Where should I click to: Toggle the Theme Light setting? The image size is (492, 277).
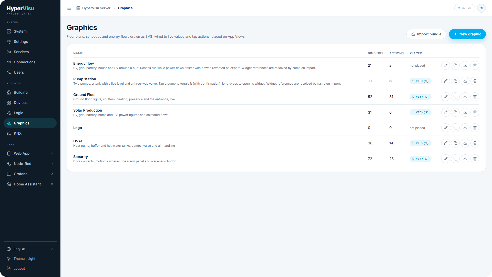tap(30, 259)
